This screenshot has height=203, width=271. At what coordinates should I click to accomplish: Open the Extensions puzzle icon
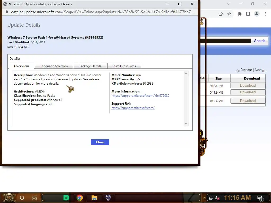240,14
